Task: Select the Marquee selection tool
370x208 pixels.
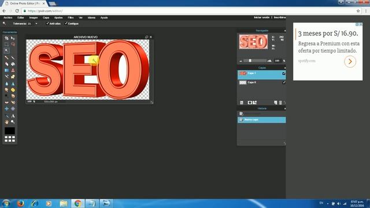Action: click(x=6, y=44)
